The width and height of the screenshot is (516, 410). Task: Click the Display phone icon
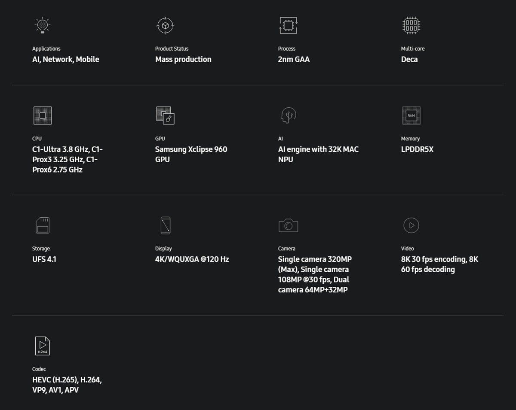tap(165, 225)
